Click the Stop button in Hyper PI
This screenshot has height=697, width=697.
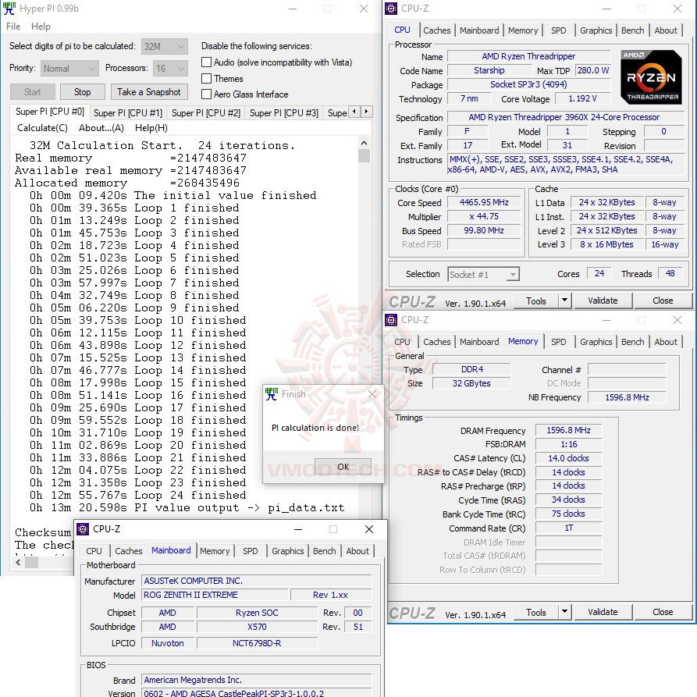[x=82, y=92]
